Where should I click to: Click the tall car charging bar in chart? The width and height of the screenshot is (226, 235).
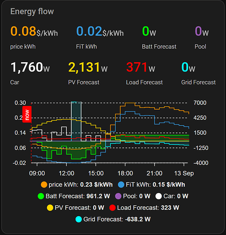[76, 121]
